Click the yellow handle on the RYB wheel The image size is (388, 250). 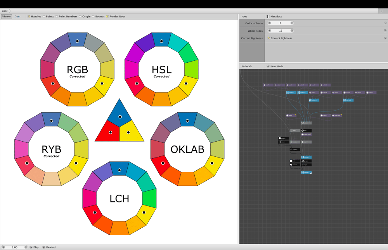point(76,163)
